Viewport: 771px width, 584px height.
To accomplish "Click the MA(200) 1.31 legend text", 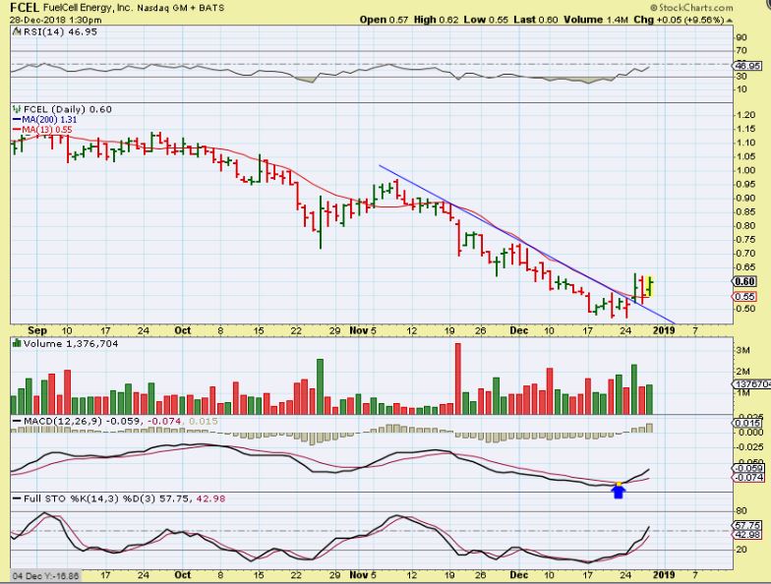I will [49, 120].
